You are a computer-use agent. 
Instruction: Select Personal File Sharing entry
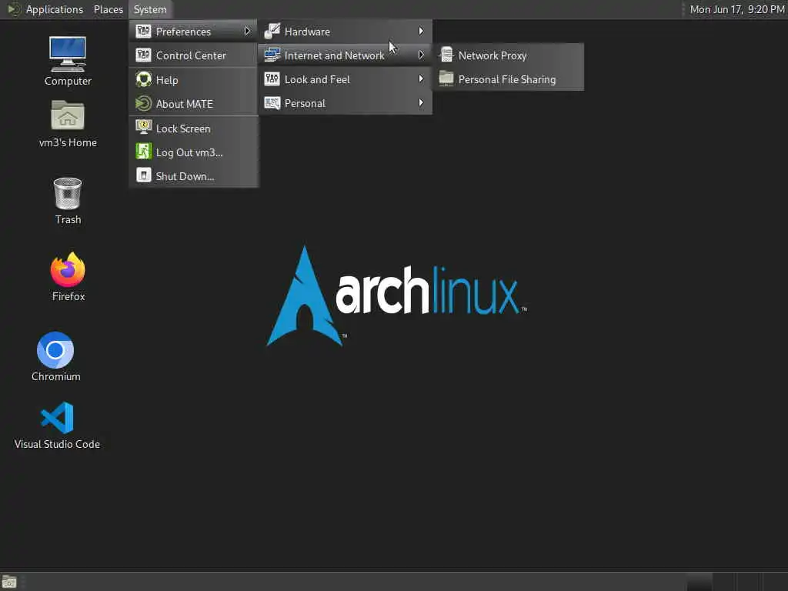(509, 79)
